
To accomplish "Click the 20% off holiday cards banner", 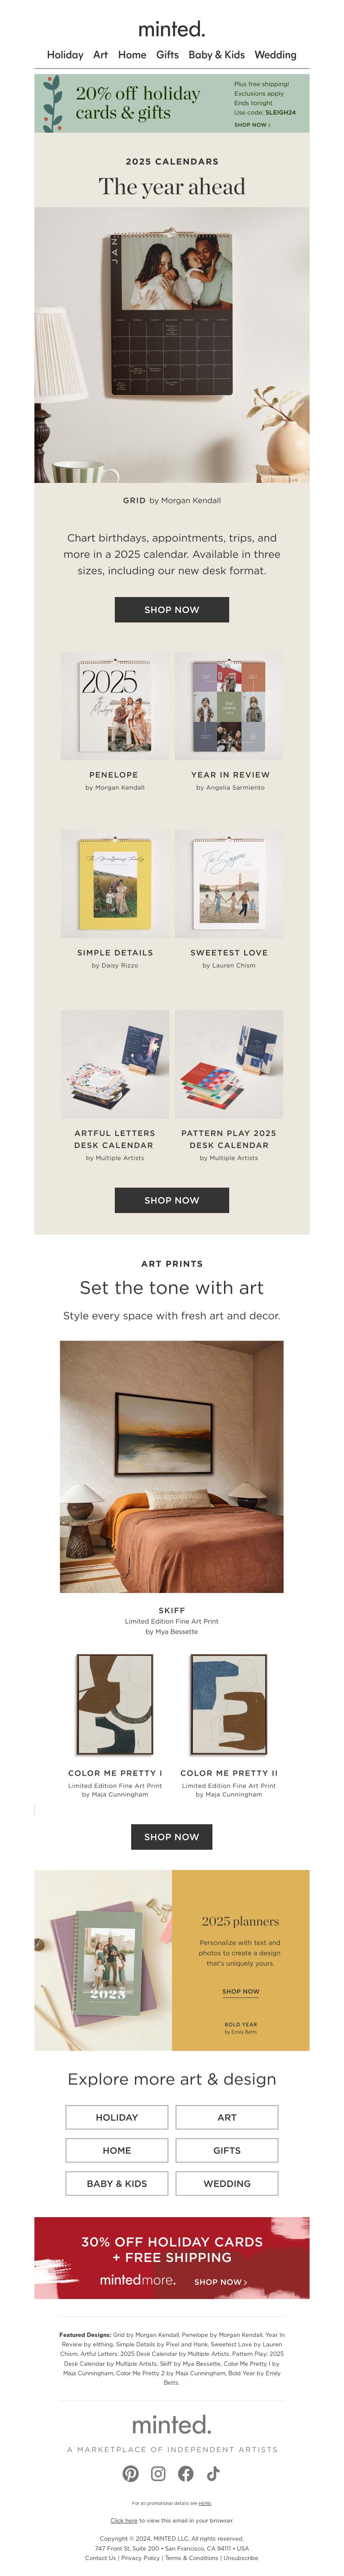I will click(x=172, y=103).
